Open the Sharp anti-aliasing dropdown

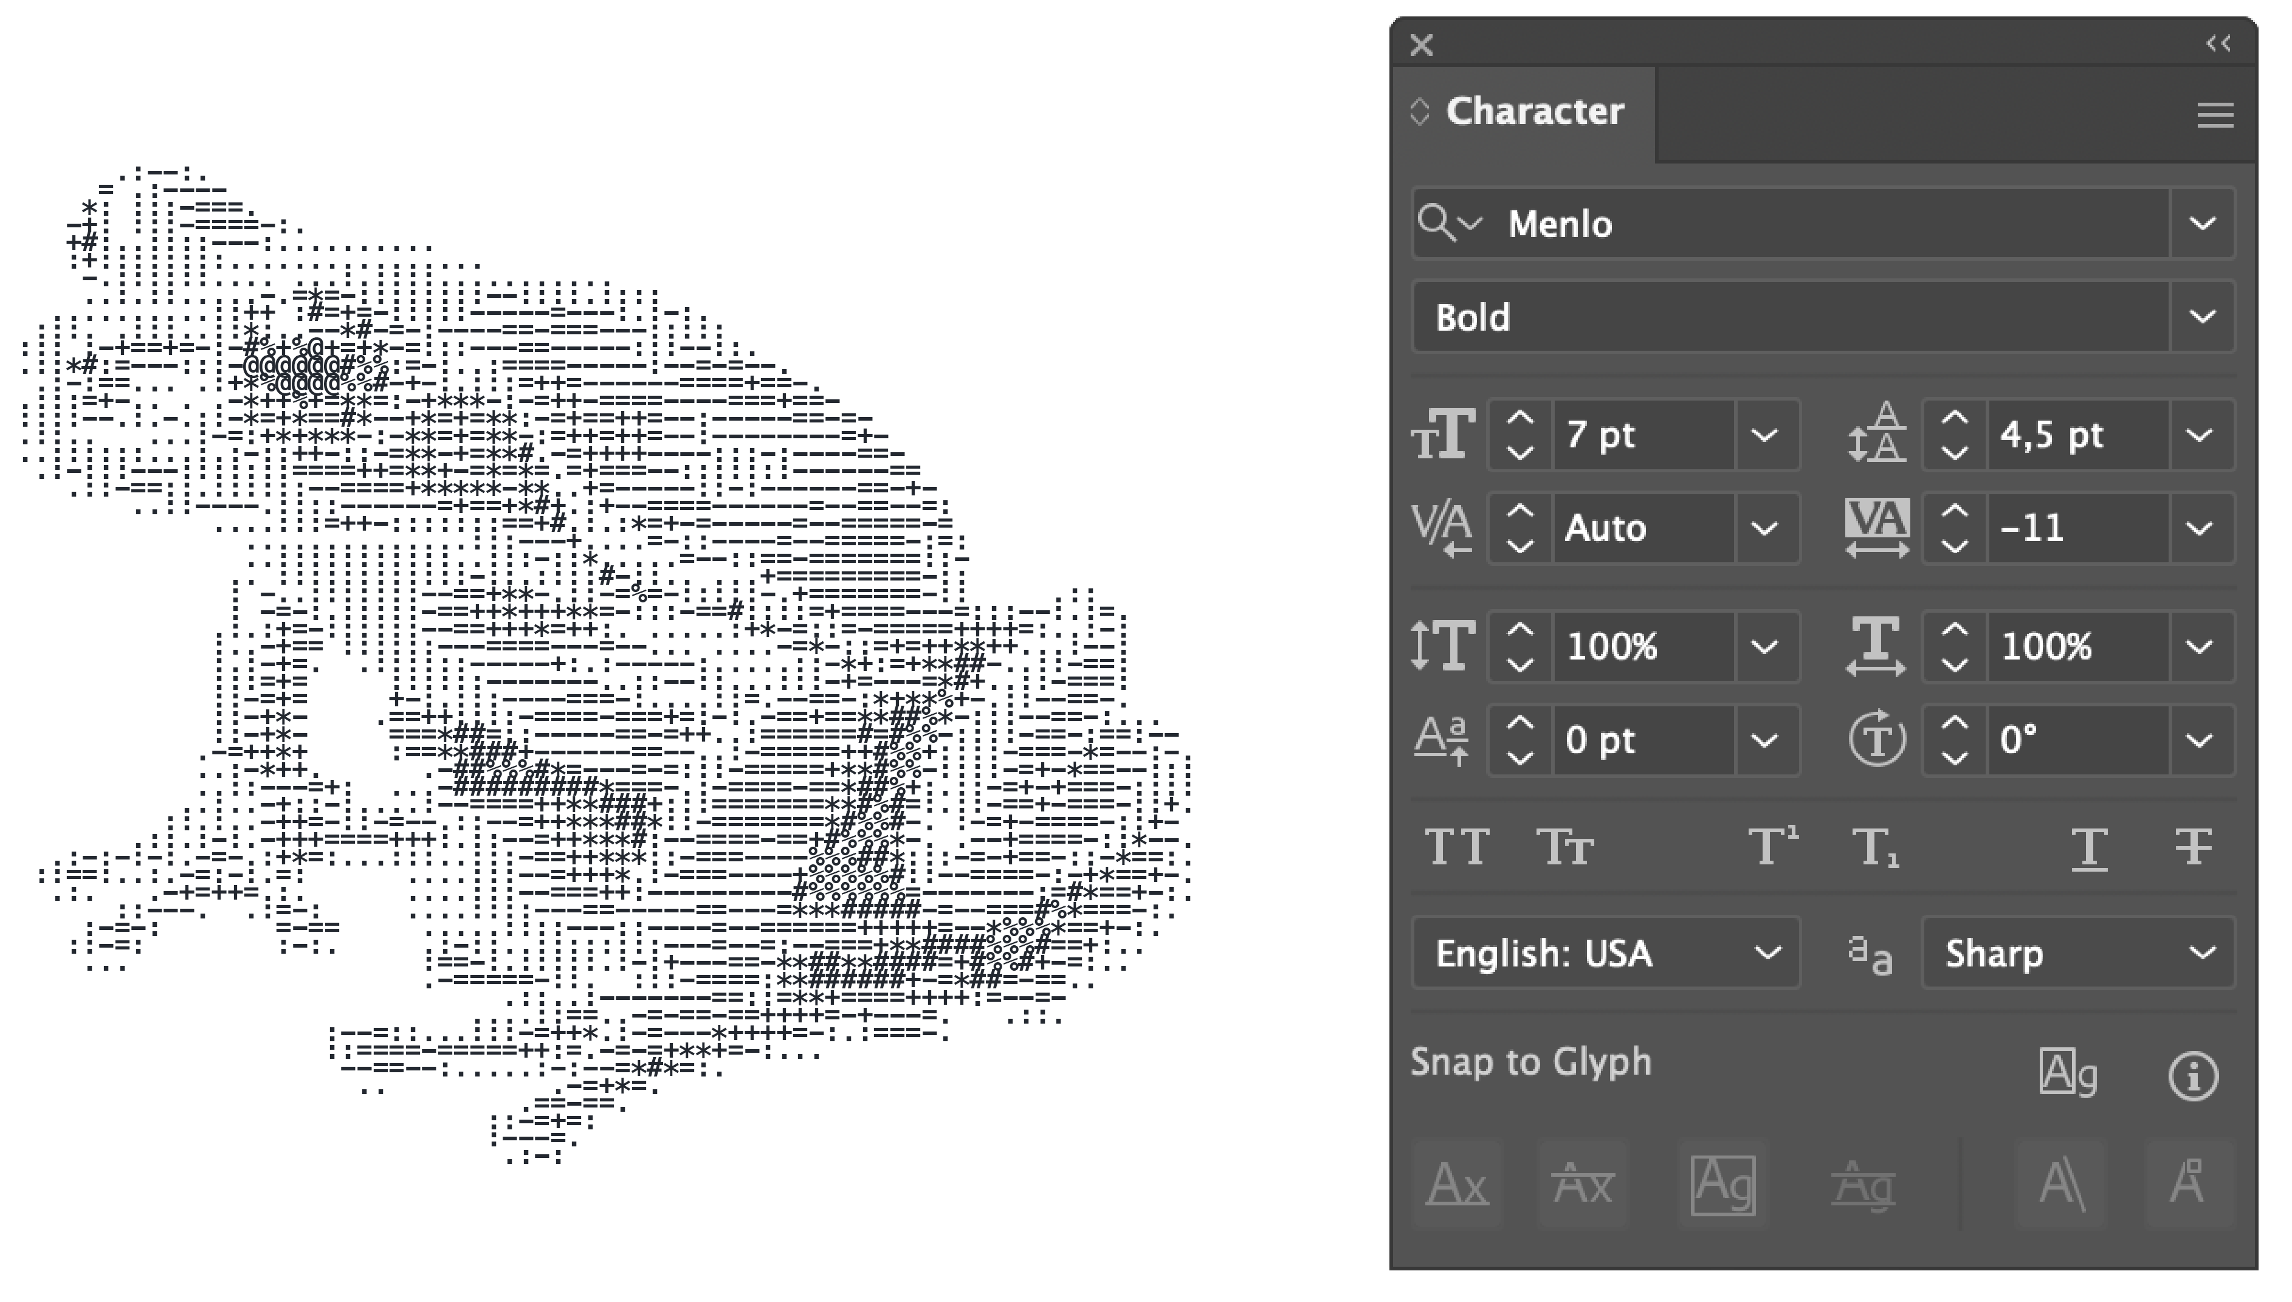click(x=2203, y=952)
